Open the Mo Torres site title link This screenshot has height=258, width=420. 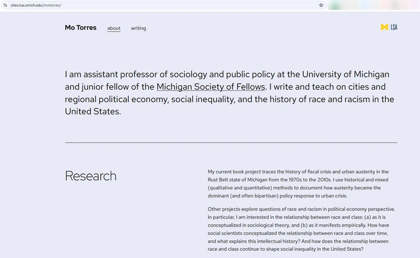[x=81, y=28]
